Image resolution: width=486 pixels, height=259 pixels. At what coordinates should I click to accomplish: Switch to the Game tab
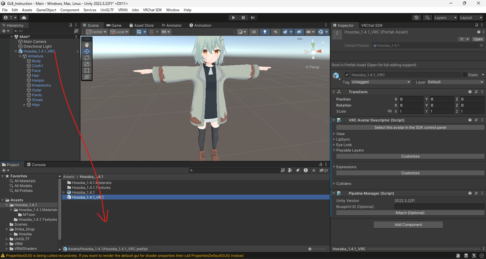pyautogui.click(x=114, y=25)
